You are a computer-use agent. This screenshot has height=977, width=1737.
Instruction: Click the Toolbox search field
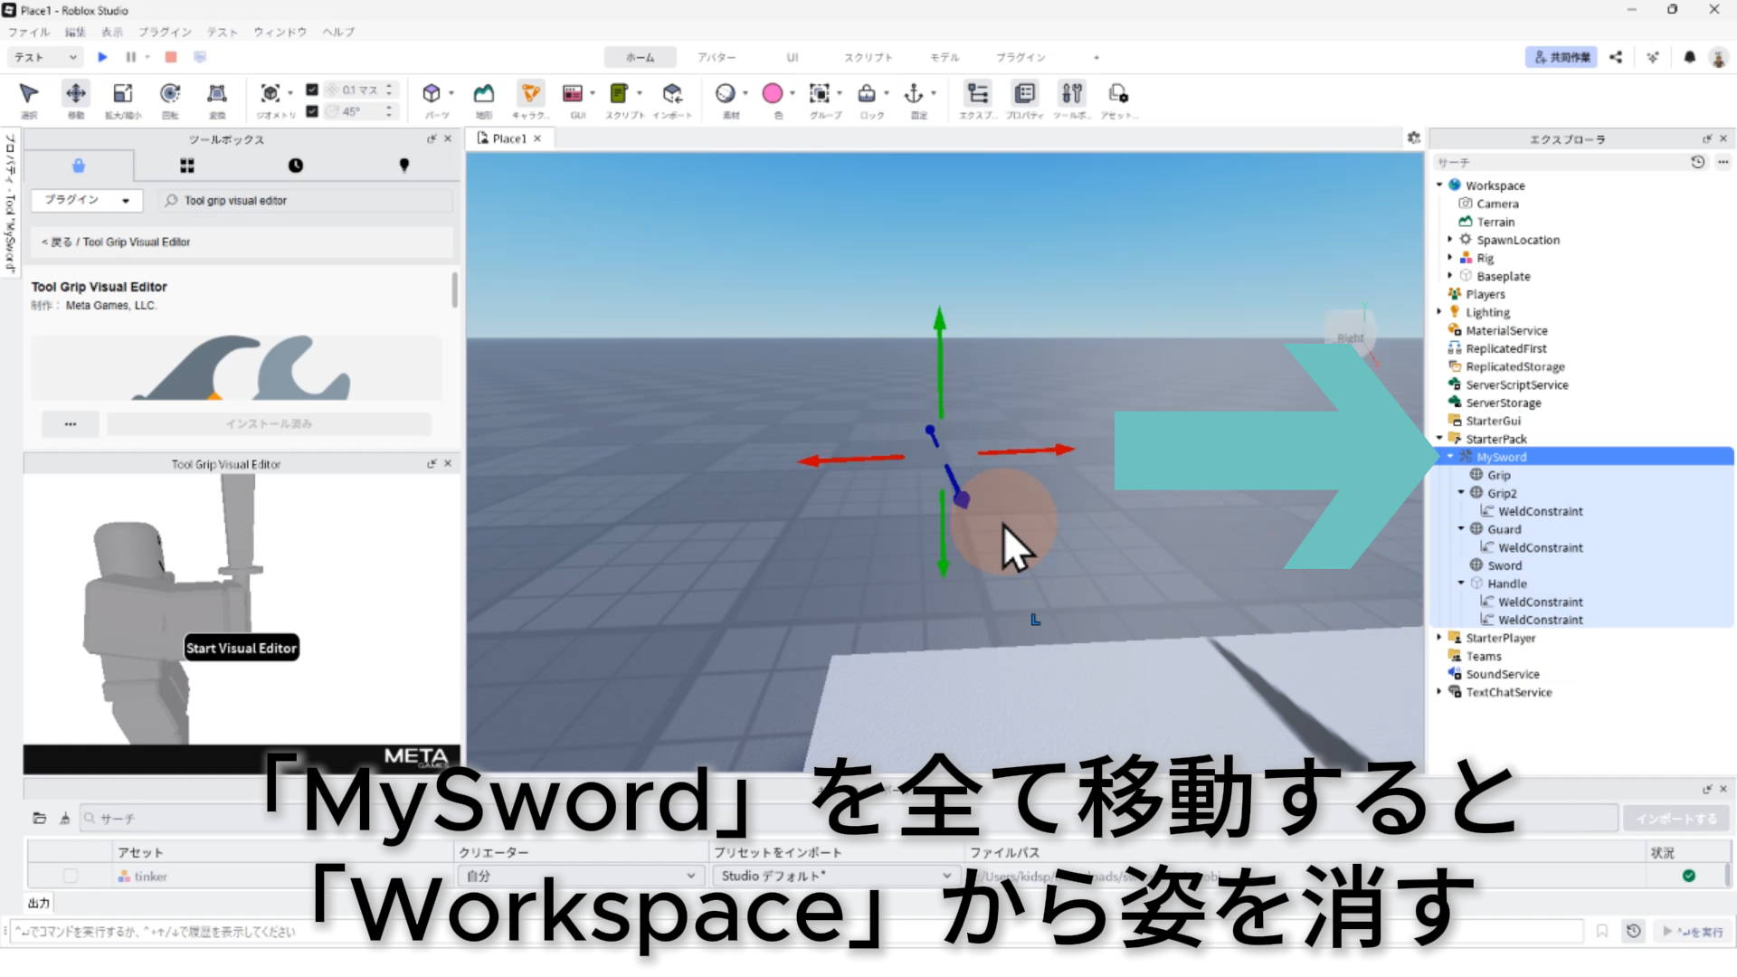point(308,201)
